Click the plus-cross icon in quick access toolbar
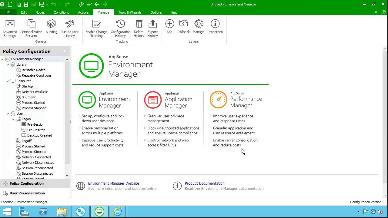 [81, 4]
